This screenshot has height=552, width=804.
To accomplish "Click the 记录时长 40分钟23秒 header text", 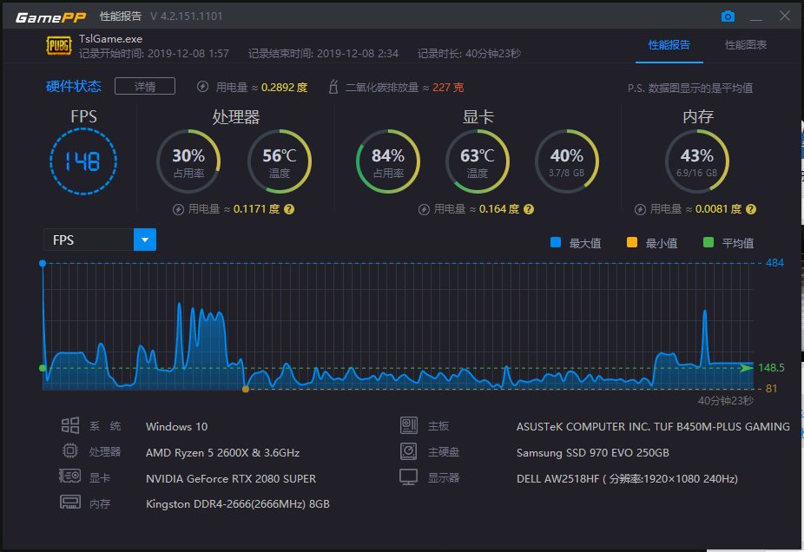I will [469, 53].
